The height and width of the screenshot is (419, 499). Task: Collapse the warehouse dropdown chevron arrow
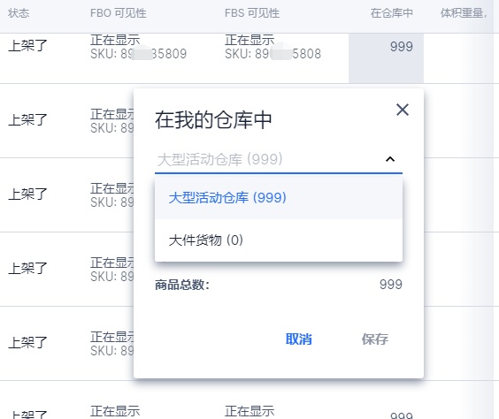tap(390, 159)
